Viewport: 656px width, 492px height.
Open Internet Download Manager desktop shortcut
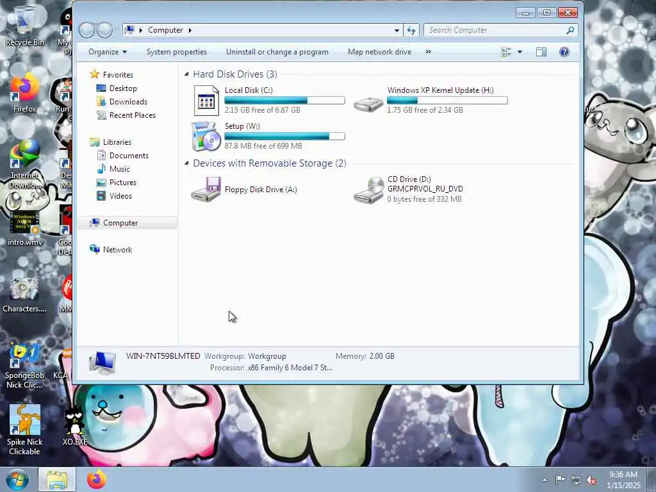(24, 164)
